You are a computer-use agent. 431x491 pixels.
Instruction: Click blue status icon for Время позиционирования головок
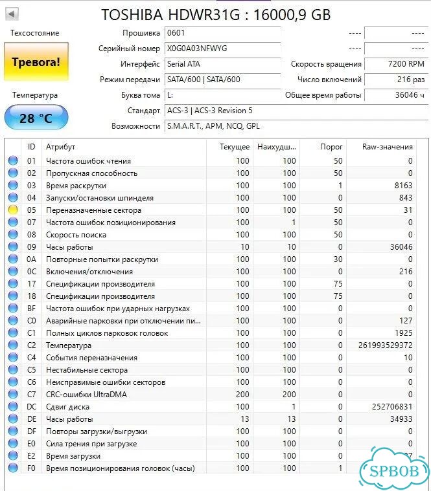coord(13,468)
